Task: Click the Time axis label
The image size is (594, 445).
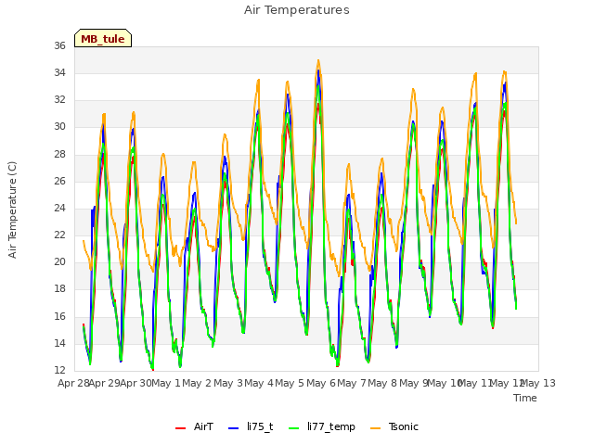Action: coord(525,398)
